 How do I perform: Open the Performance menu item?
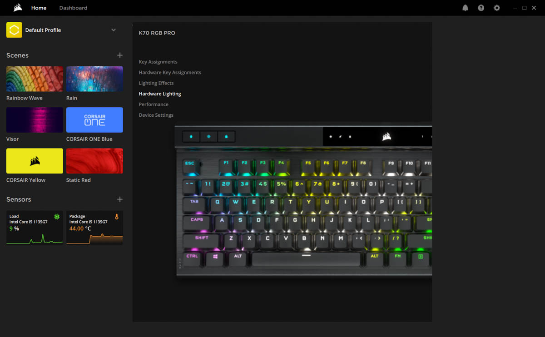coord(154,104)
